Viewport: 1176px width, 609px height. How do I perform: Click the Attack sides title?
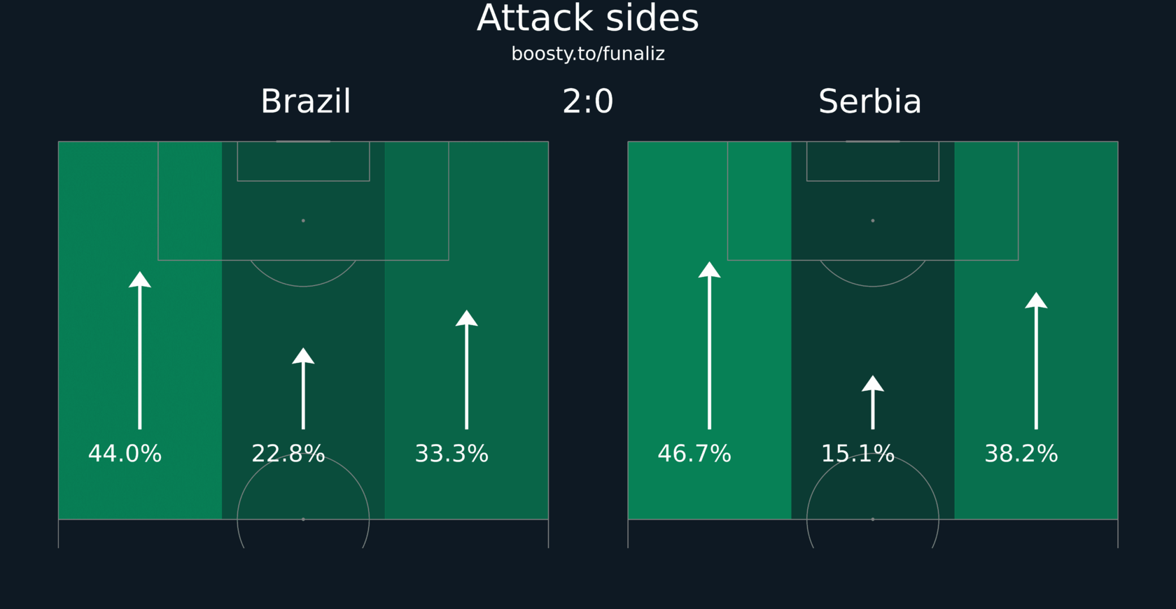point(588,18)
